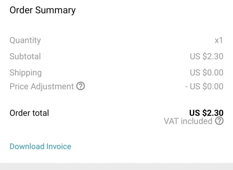The height and width of the screenshot is (170, 233).
Task: Select the Quantity label
Action: tap(25, 40)
